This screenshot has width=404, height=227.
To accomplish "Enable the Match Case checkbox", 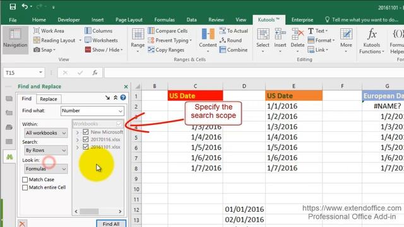I will pos(25,180).
